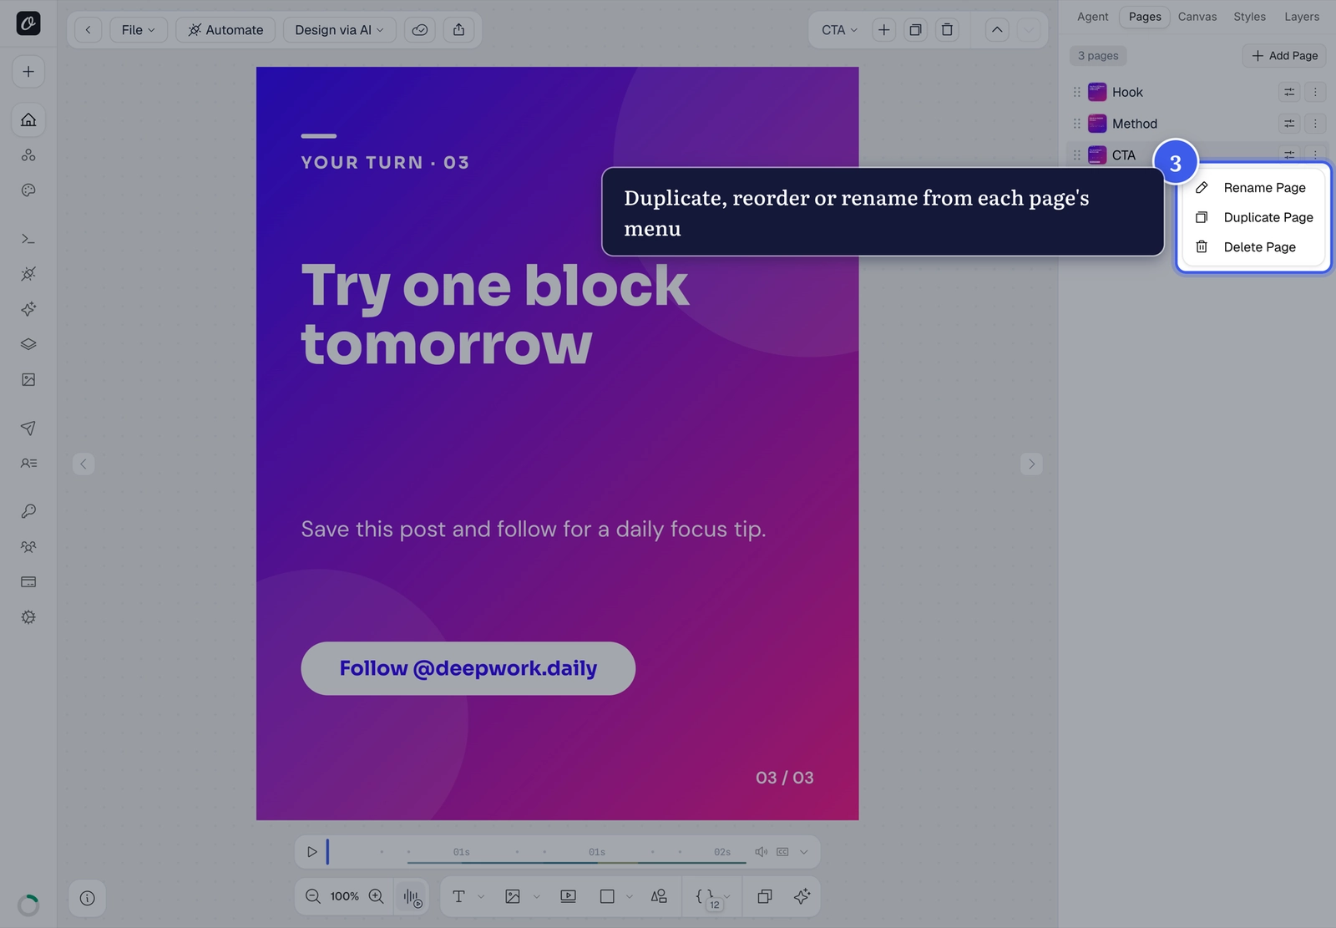Click the Automate button
Image resolution: width=1336 pixels, height=928 pixels.
point(225,30)
